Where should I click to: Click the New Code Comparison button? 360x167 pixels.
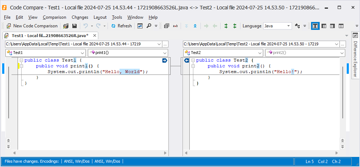(x=32, y=26)
